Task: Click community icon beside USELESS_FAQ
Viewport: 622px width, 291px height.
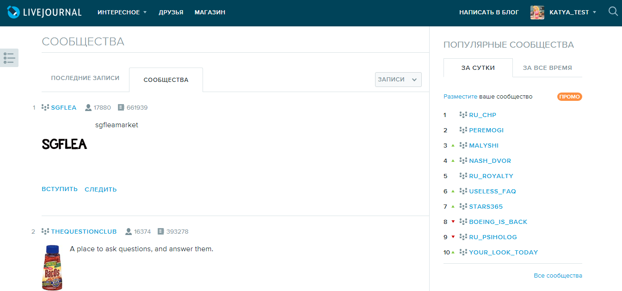Action: pos(463,191)
